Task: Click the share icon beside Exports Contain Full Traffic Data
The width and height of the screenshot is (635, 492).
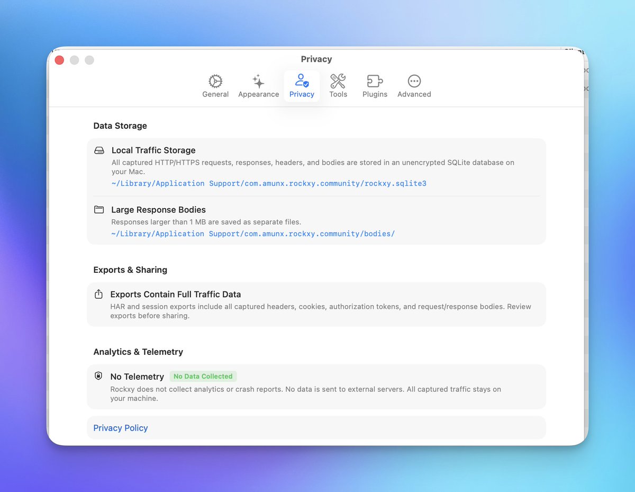Action: [x=98, y=294]
